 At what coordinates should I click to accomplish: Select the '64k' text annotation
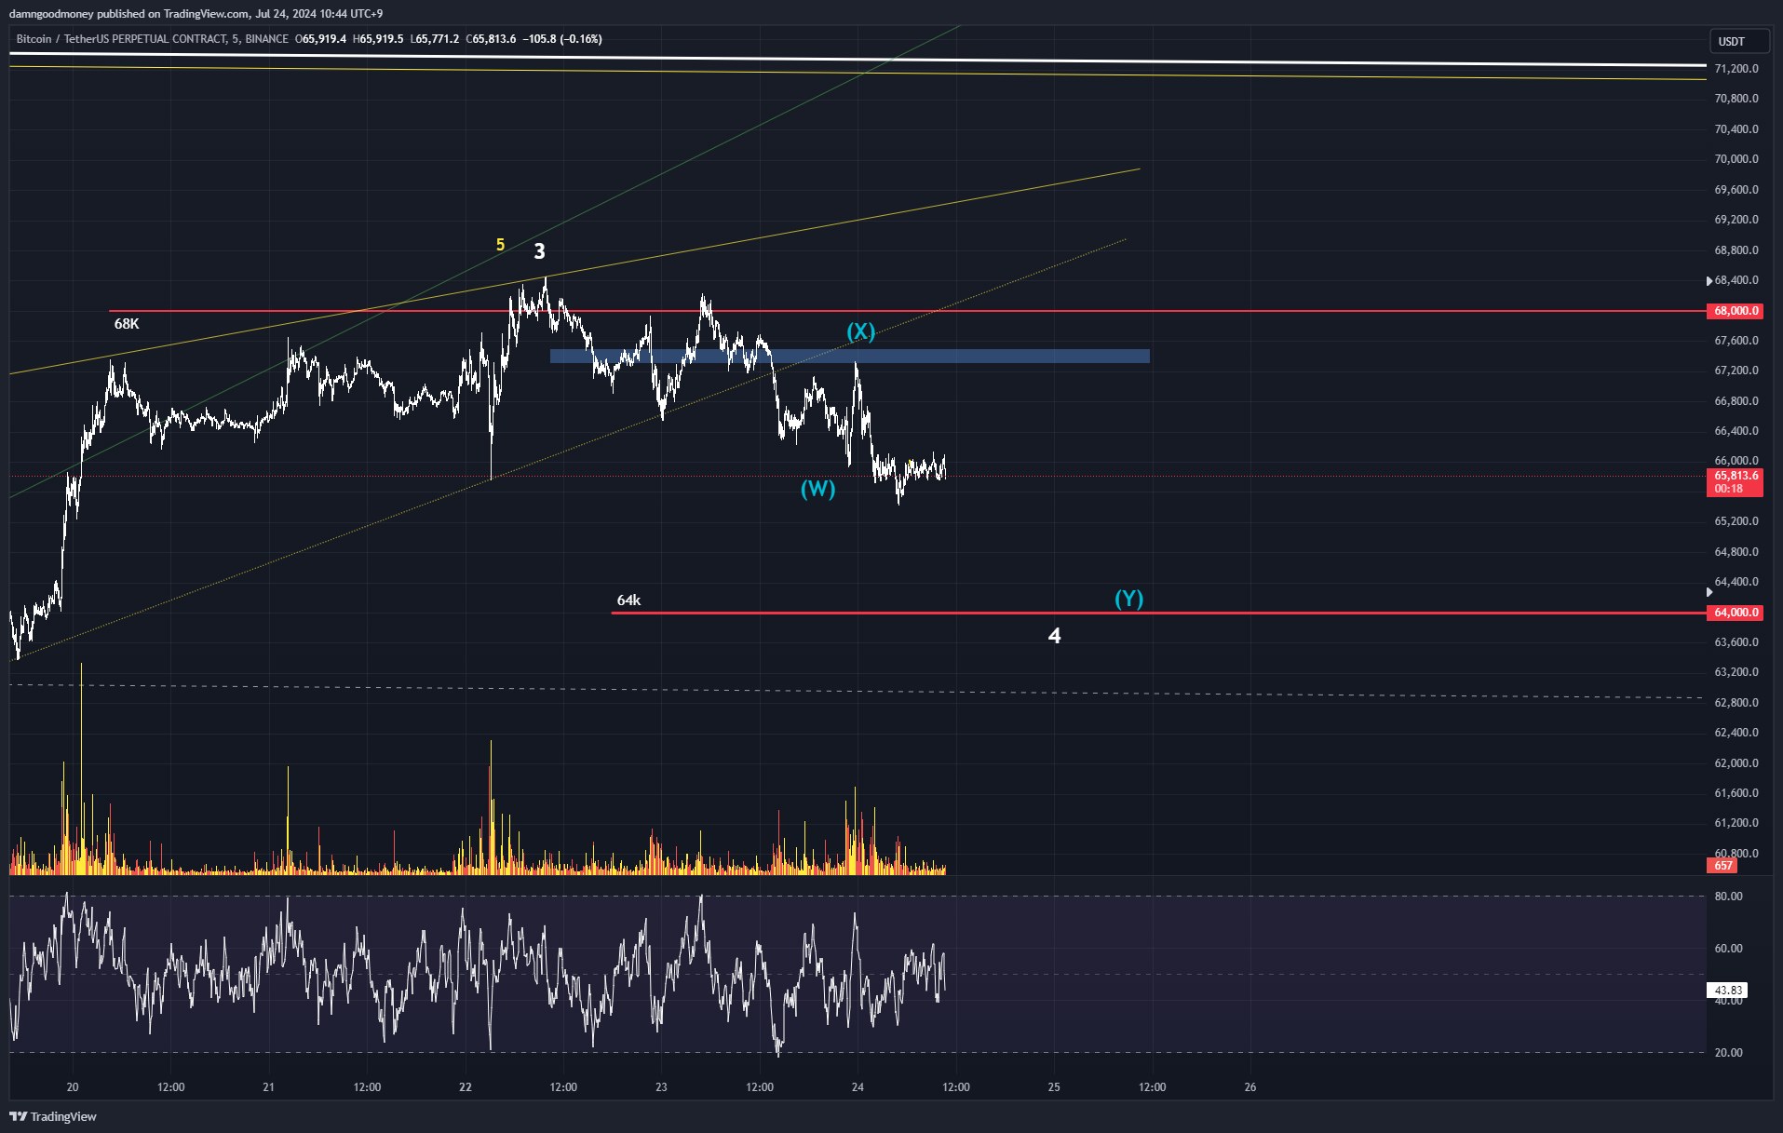[x=628, y=600]
